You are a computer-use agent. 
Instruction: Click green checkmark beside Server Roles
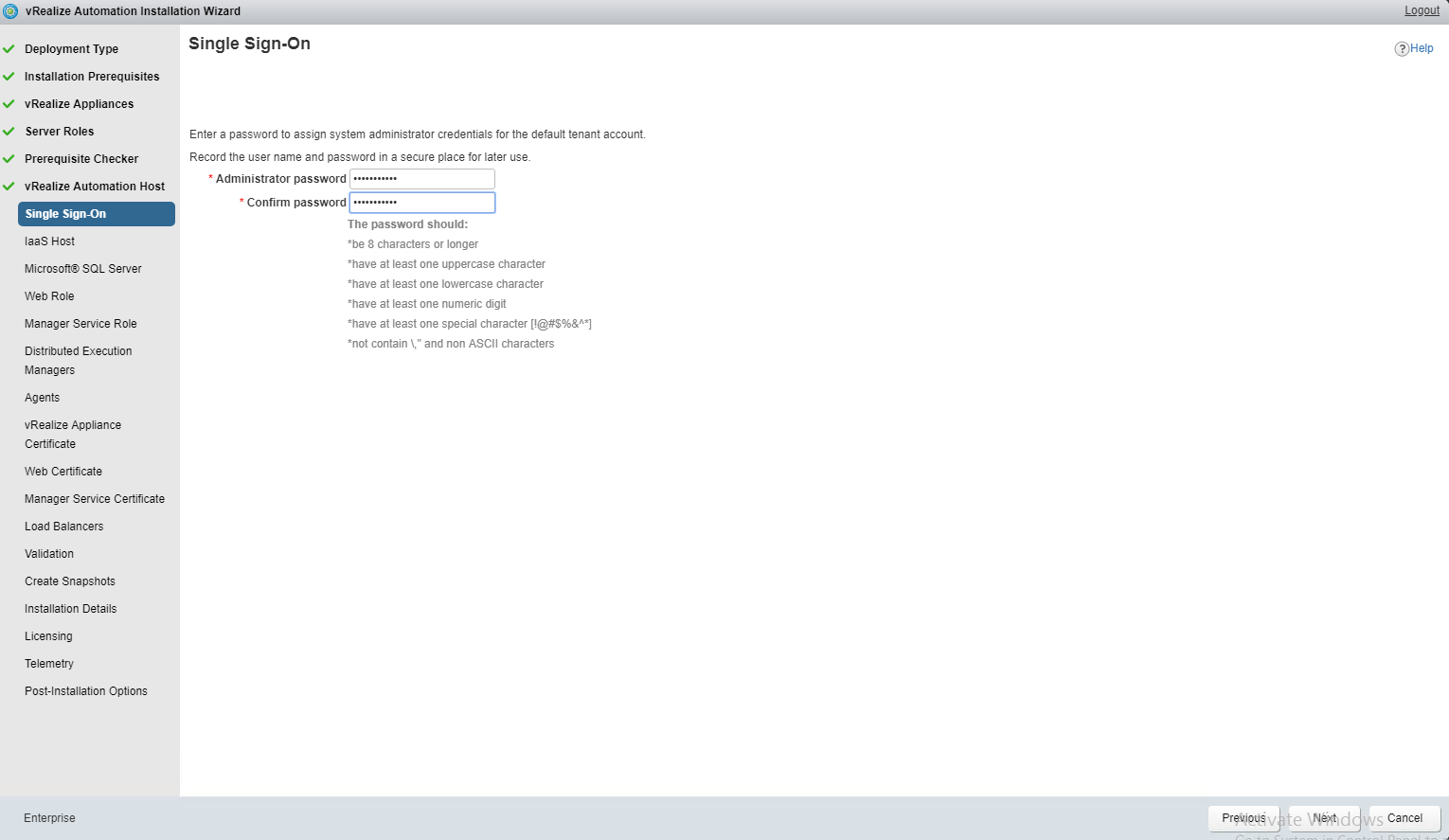tap(9, 132)
